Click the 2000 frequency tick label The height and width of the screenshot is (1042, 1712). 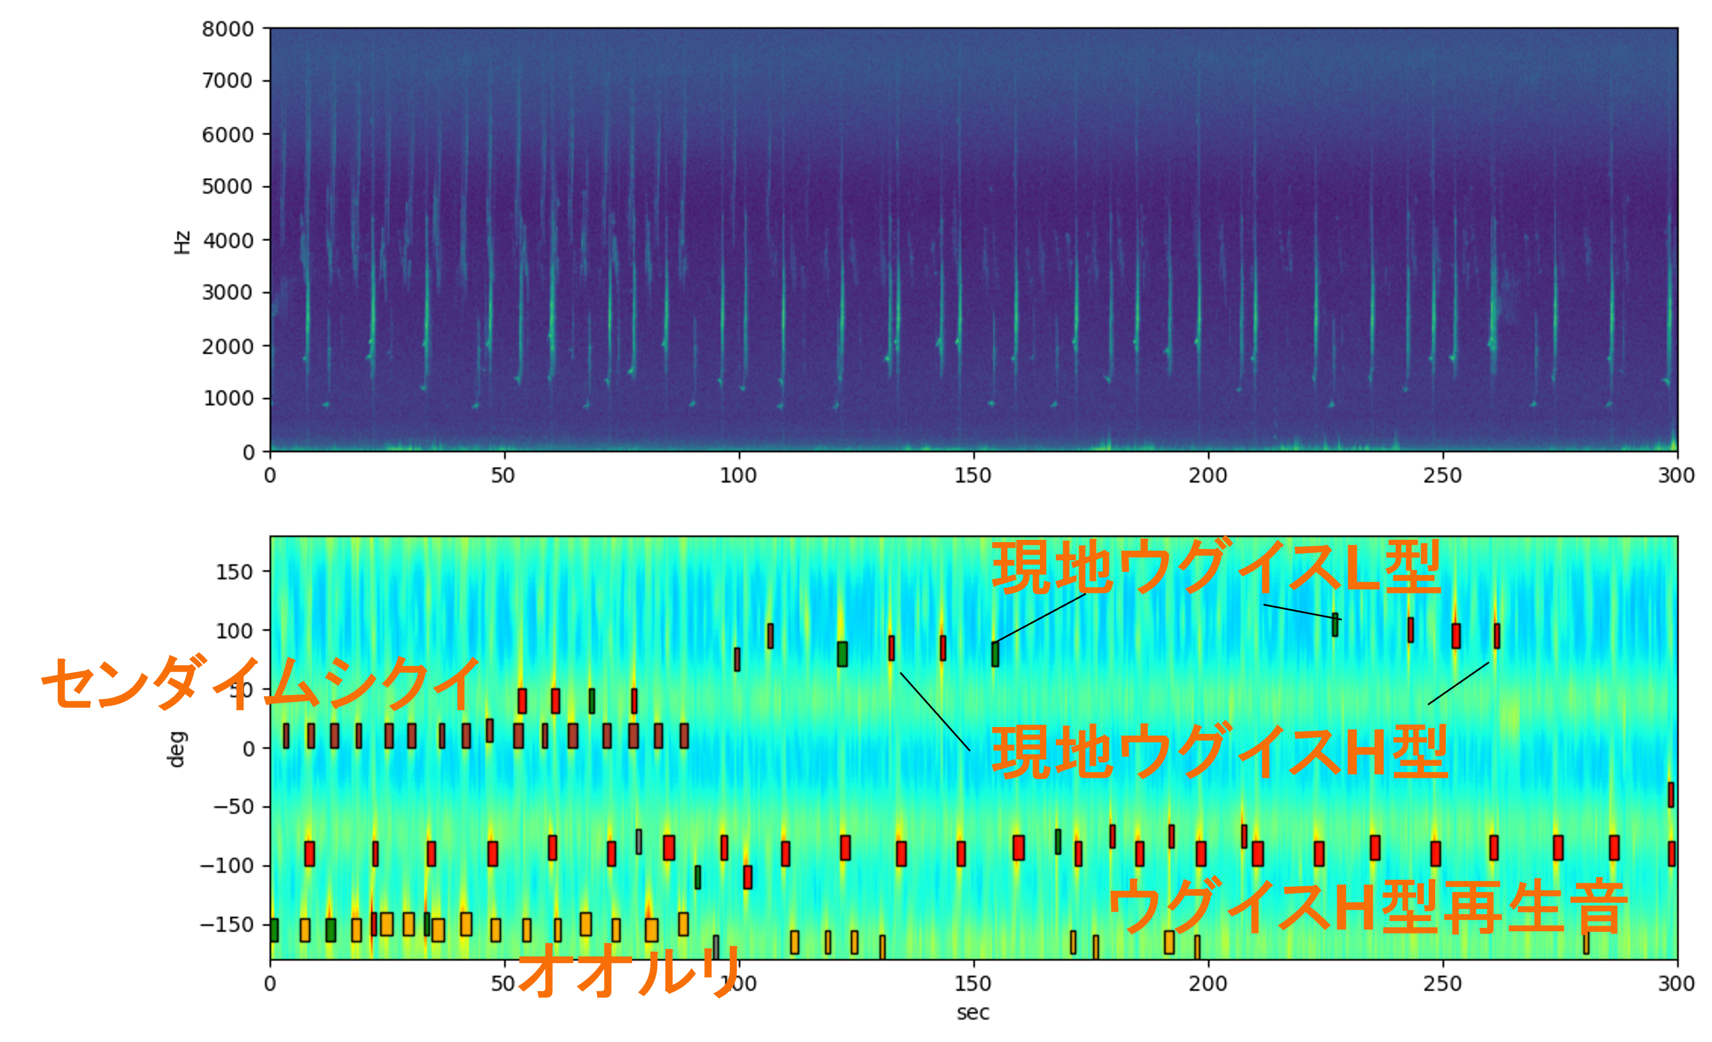(x=228, y=346)
